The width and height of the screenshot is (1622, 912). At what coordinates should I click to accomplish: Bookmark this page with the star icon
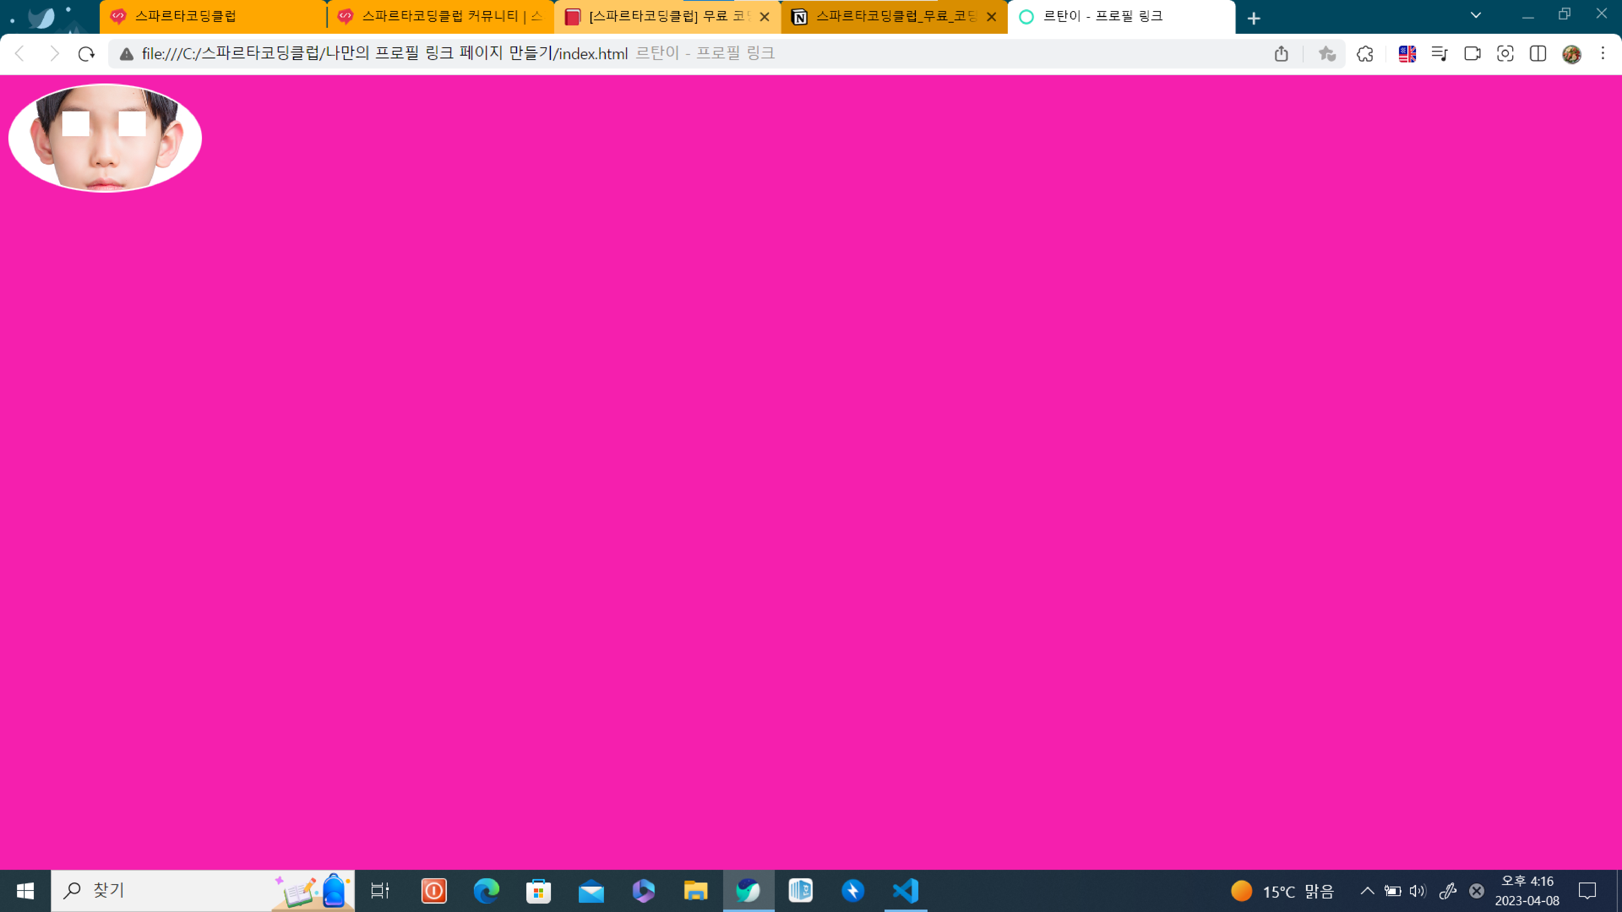(1327, 54)
